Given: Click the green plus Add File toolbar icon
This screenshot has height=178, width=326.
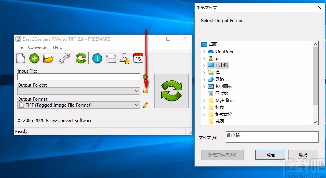Looking at the screenshot, I should [x=34, y=58].
